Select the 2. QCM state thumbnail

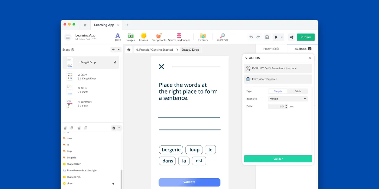(x=70, y=76)
